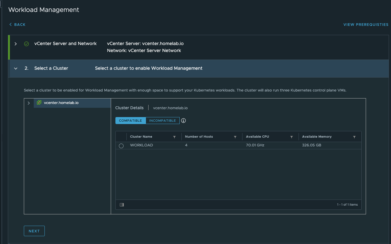Open the compatibility info icon

tap(183, 121)
